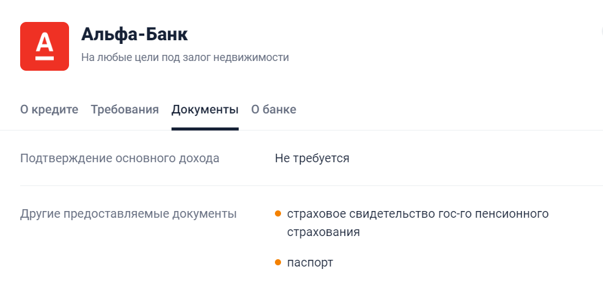Image resolution: width=603 pixels, height=308 pixels.
Task: Click the red Alfa-Bank logo
Action: [x=44, y=46]
